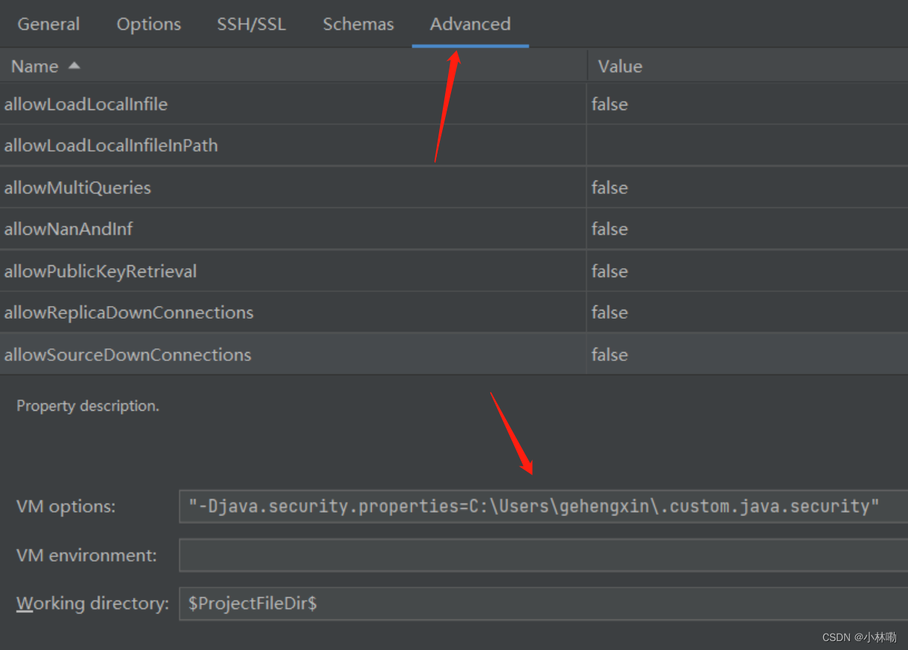Switch to the Options tab

pos(149,24)
